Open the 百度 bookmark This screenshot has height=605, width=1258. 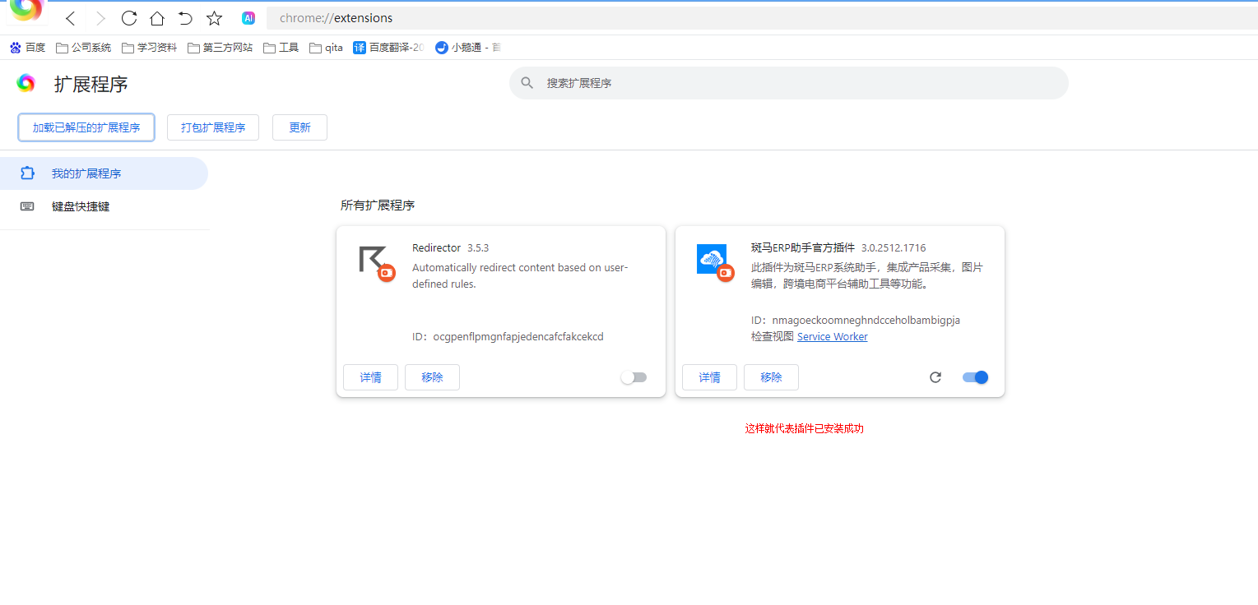click(x=28, y=48)
